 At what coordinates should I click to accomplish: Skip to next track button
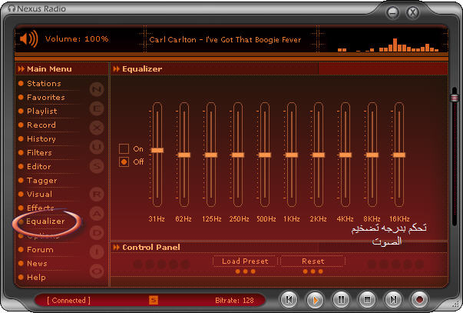click(393, 300)
